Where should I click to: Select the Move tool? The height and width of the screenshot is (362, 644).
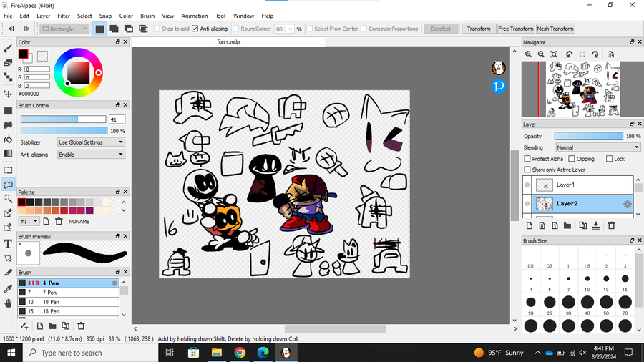8,94
